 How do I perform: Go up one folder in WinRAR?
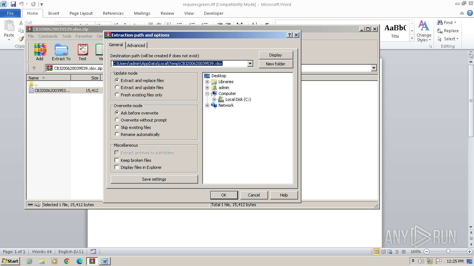click(x=34, y=68)
